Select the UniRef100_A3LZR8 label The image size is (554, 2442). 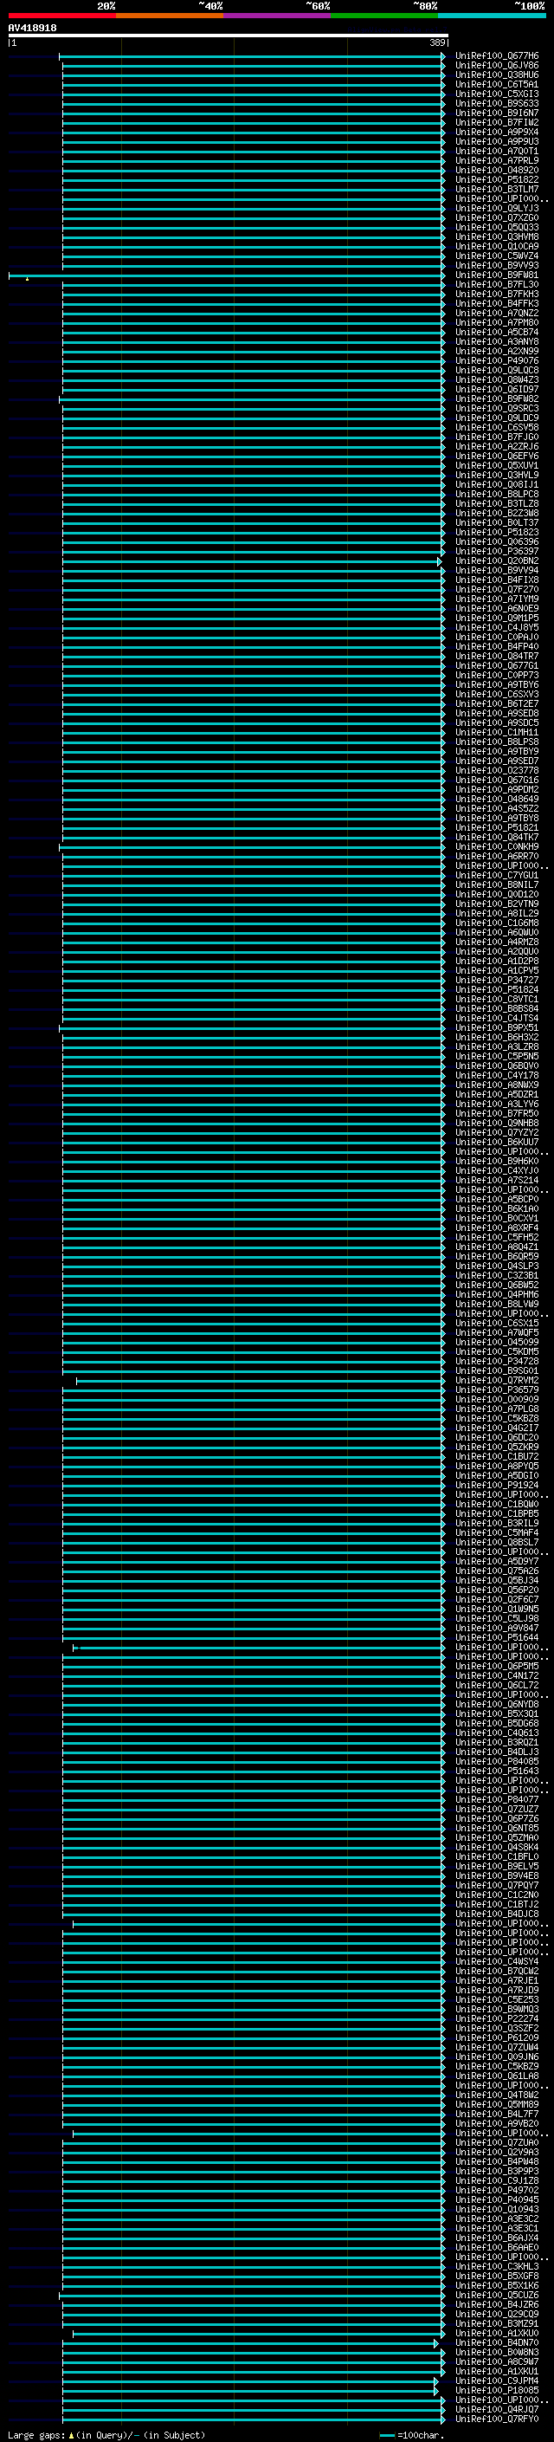point(497,1046)
